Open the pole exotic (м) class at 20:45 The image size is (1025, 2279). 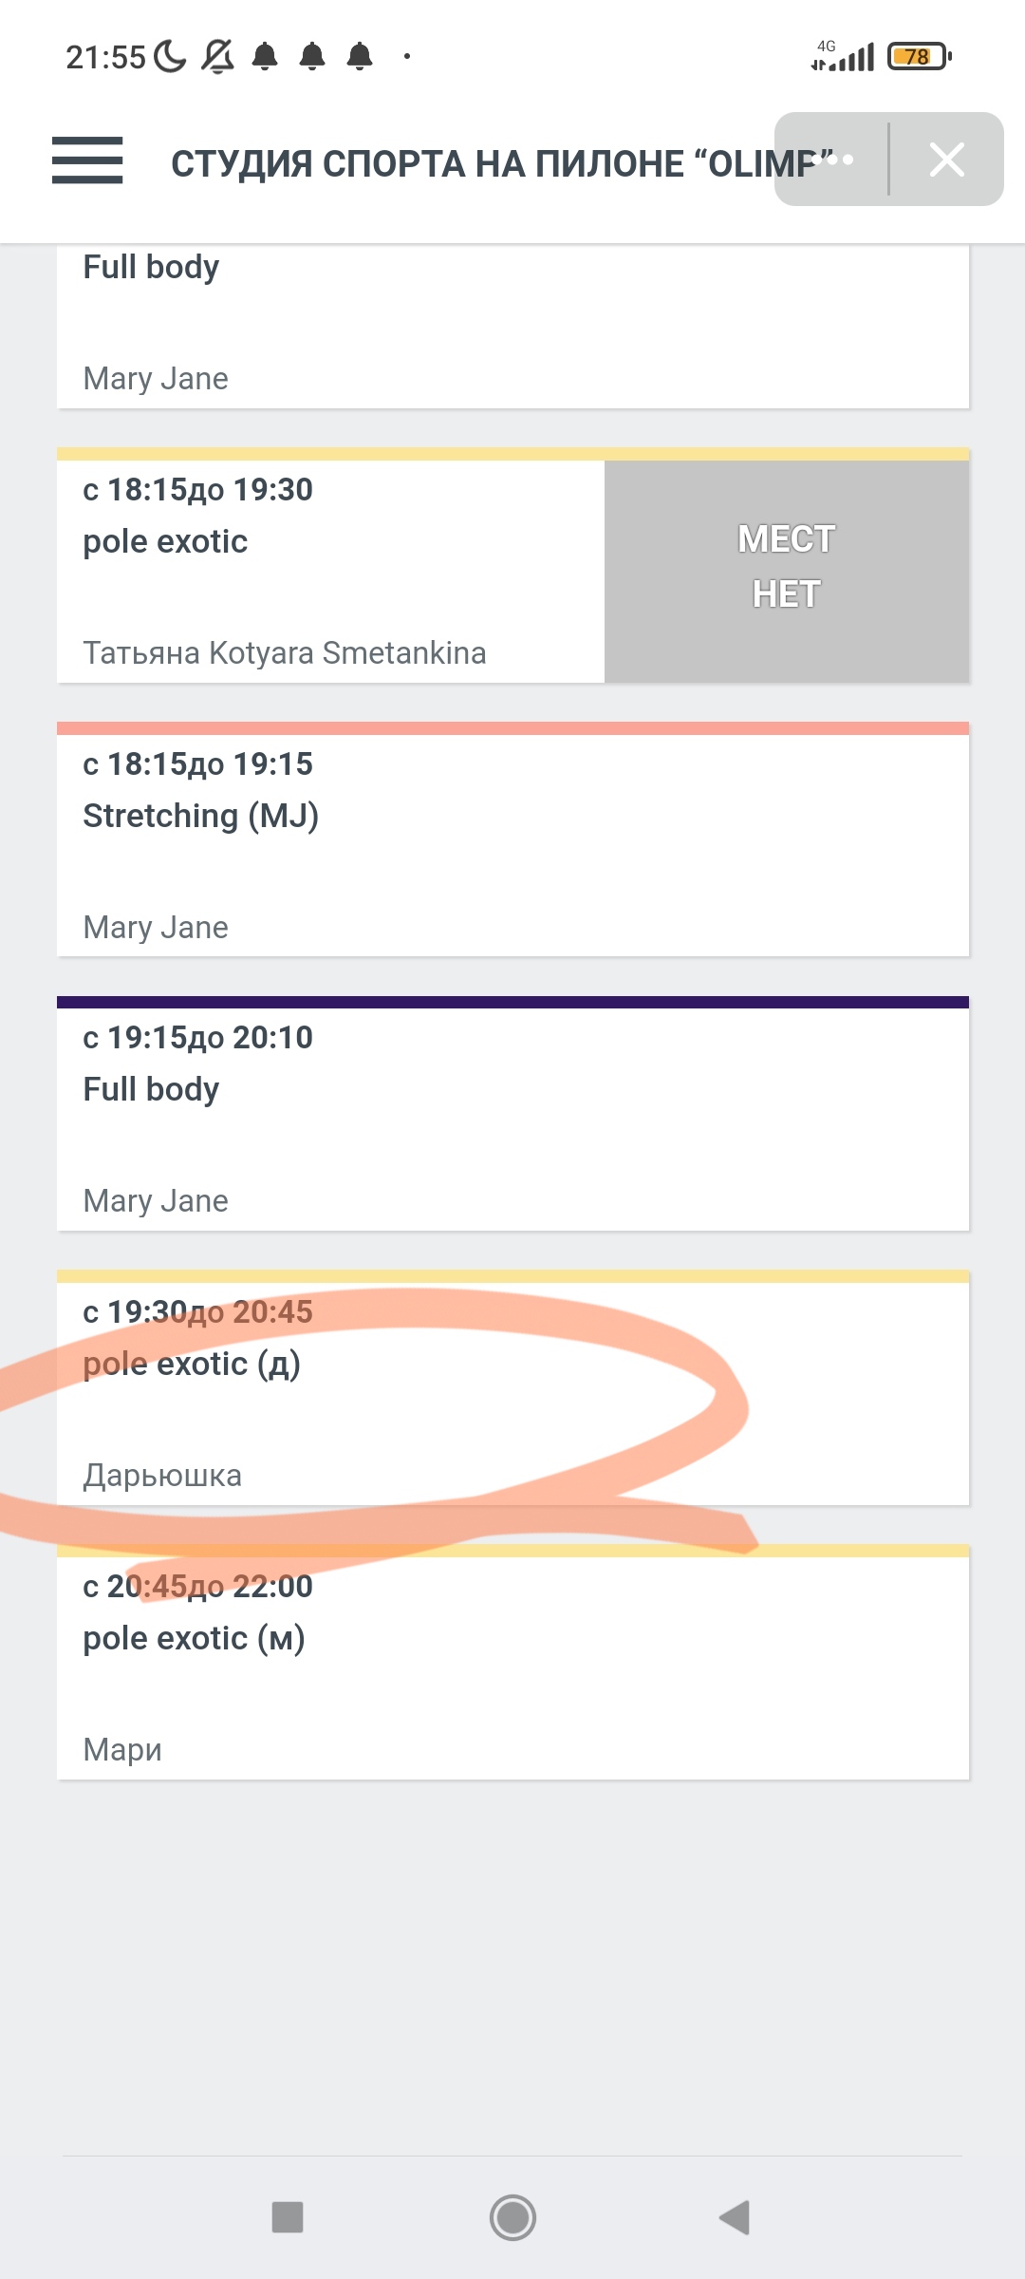pos(512,1666)
